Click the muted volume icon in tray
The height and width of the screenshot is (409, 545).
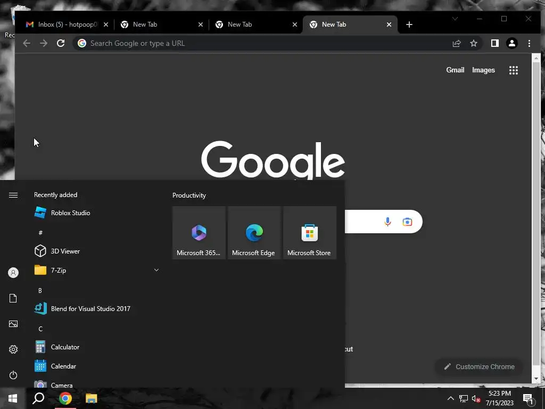476,398
